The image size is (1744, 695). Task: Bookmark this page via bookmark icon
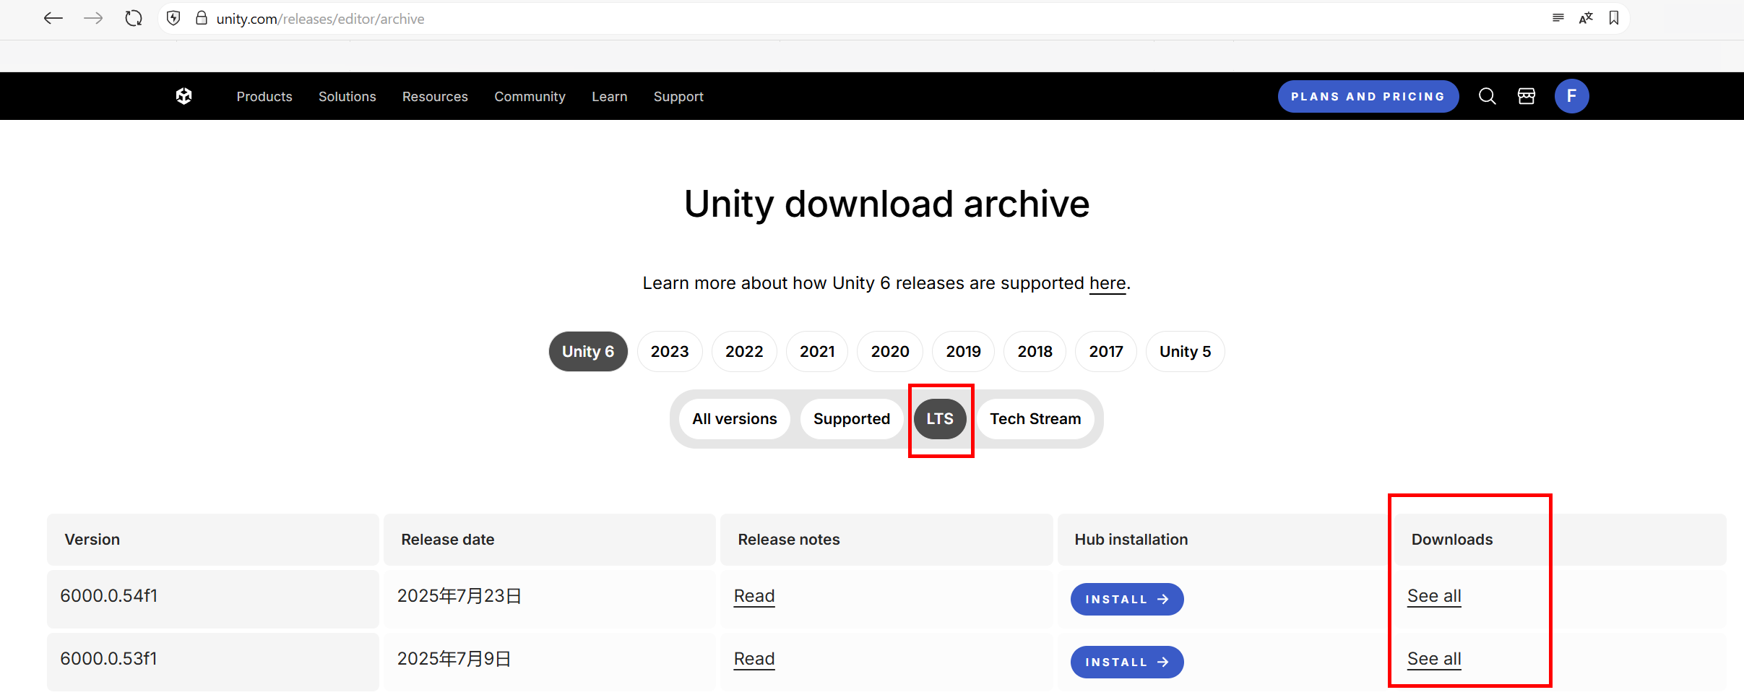pos(1614,18)
